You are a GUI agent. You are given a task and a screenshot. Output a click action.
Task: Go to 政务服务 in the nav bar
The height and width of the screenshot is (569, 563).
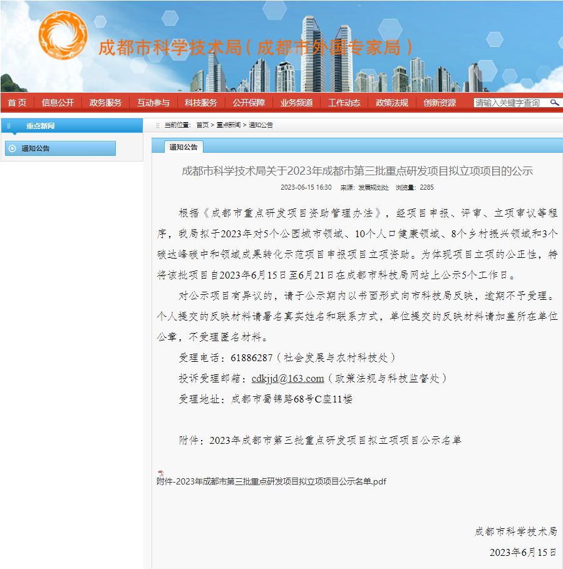(x=105, y=103)
